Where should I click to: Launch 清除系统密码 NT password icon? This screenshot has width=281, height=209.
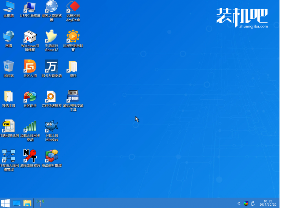pos(30,156)
